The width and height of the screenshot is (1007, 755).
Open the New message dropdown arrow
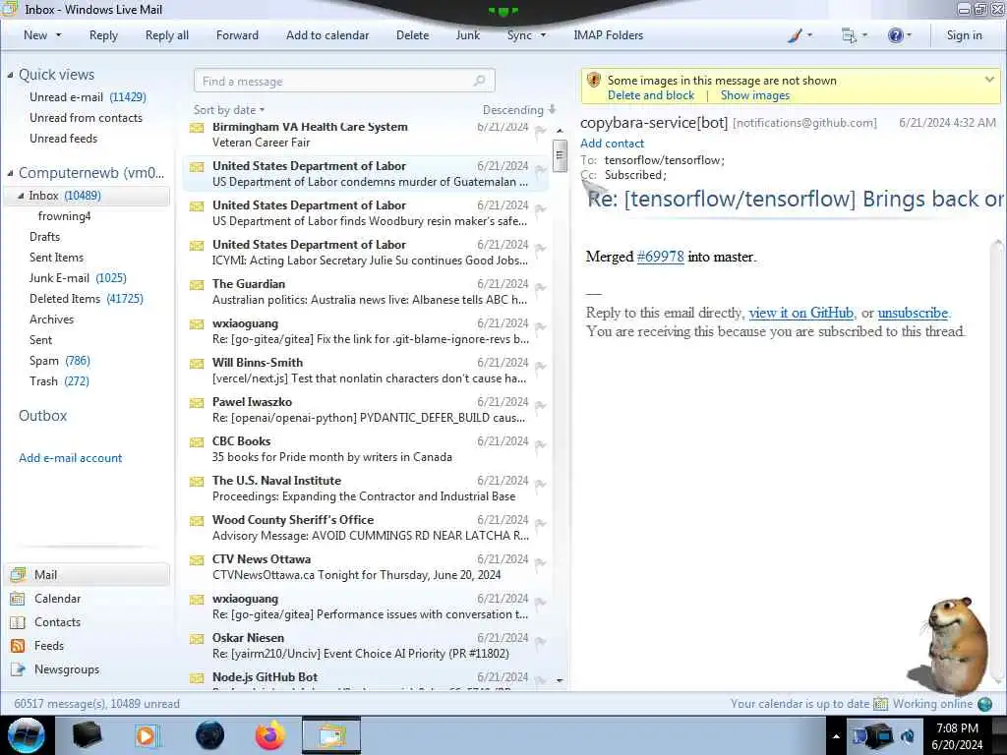pyautogui.click(x=58, y=35)
